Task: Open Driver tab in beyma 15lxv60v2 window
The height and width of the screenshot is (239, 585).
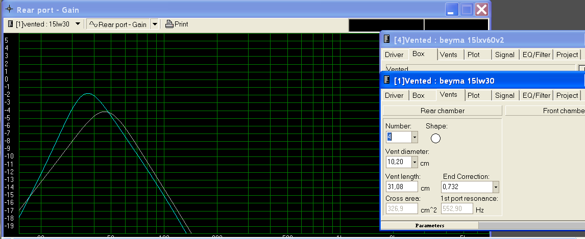Action: pos(394,55)
